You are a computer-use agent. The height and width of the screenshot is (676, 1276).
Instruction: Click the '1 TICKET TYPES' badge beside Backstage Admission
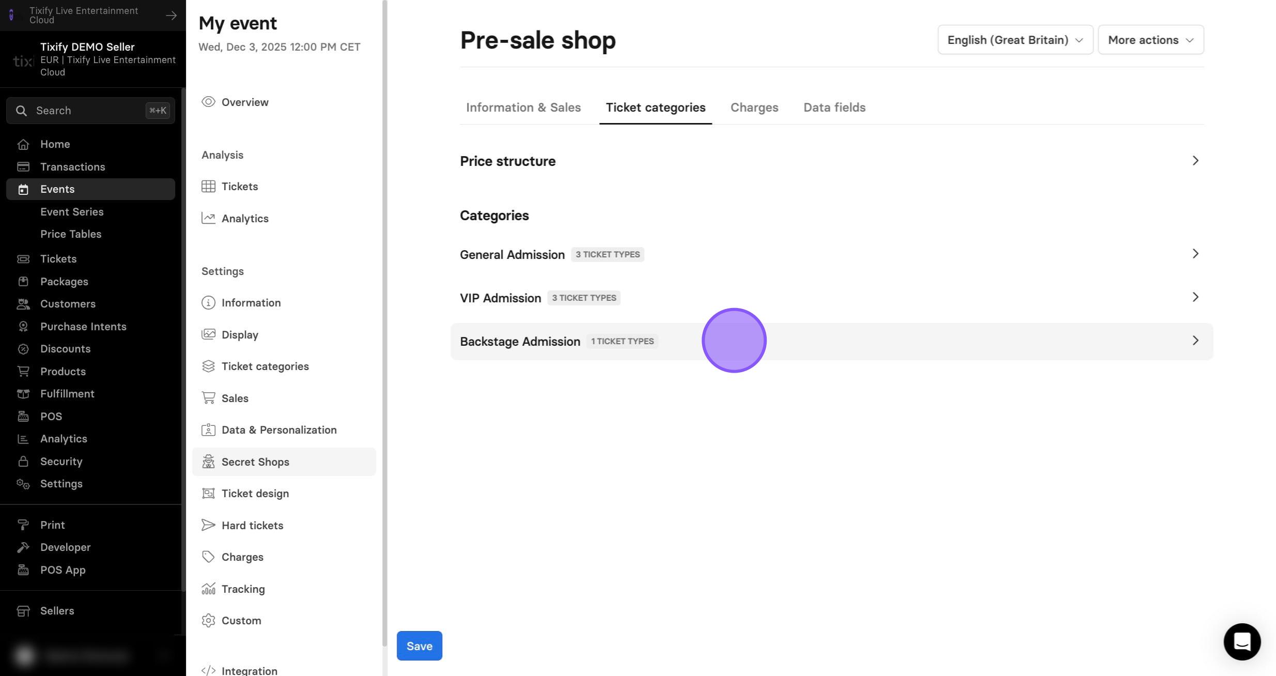point(622,341)
